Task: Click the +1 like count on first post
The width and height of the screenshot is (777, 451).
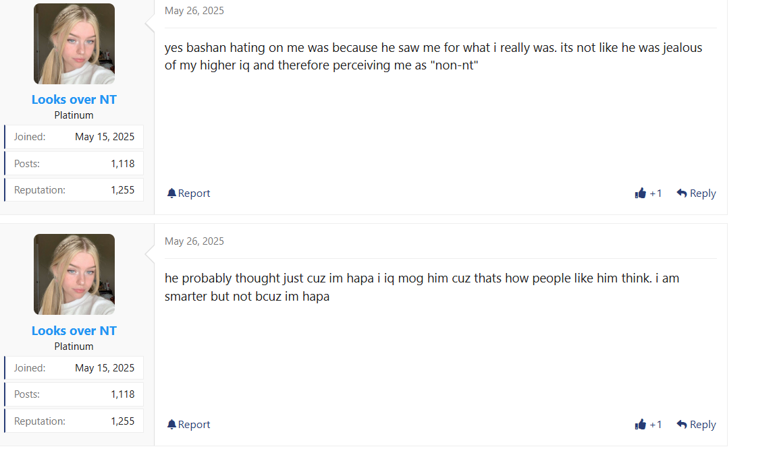Action: tap(655, 193)
